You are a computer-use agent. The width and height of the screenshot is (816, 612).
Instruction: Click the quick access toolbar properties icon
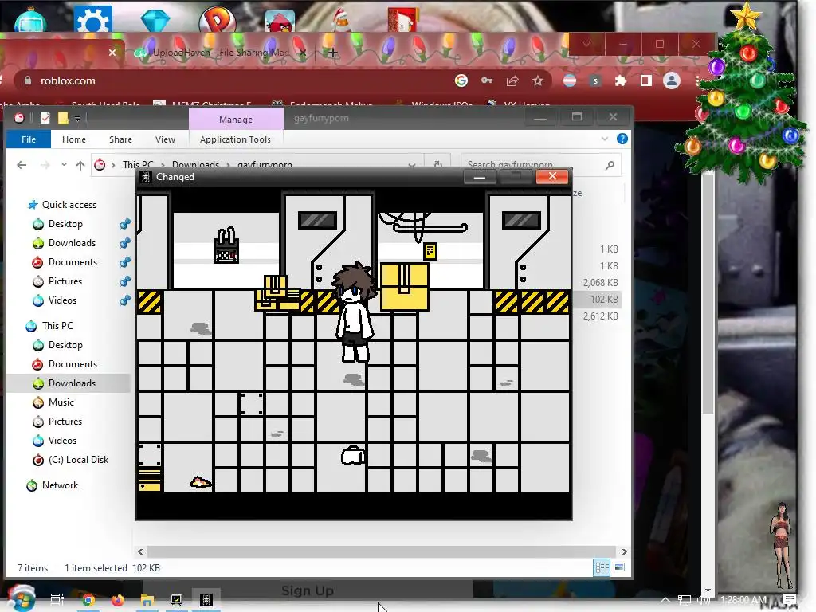click(x=45, y=118)
